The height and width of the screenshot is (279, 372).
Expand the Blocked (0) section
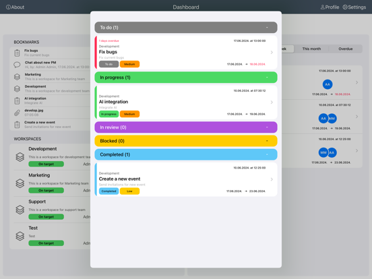tap(186, 141)
